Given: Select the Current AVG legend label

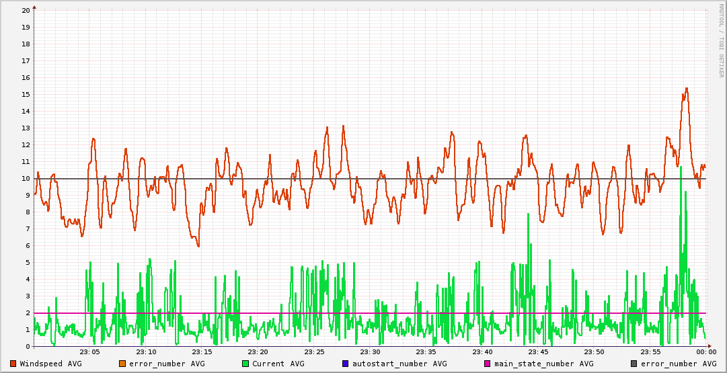Looking at the screenshot, I should point(278,364).
